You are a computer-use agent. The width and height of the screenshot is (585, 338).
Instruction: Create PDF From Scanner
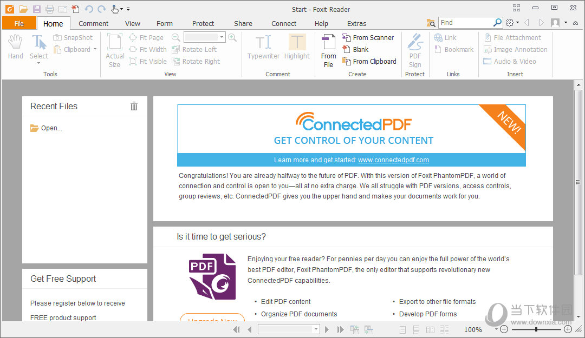click(x=368, y=38)
